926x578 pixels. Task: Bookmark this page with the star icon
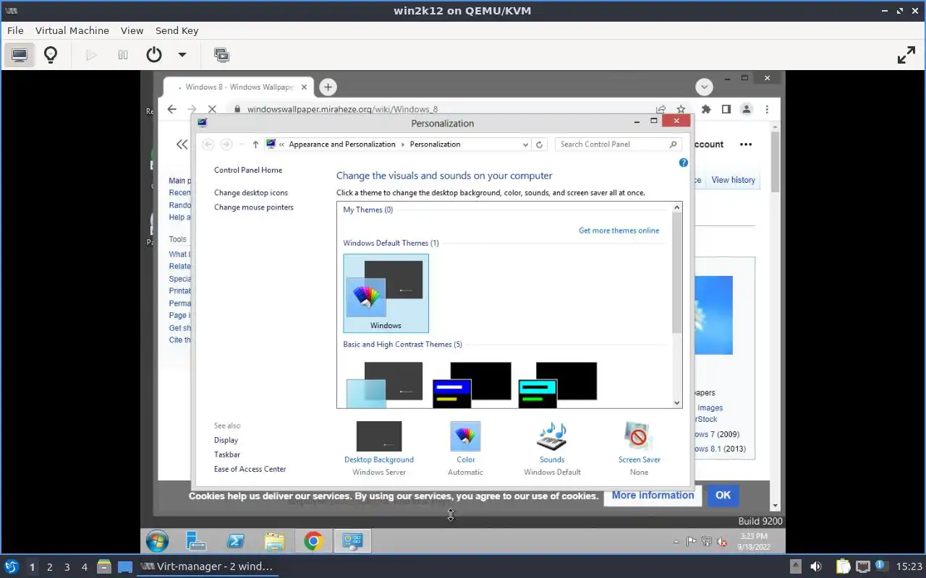681,109
